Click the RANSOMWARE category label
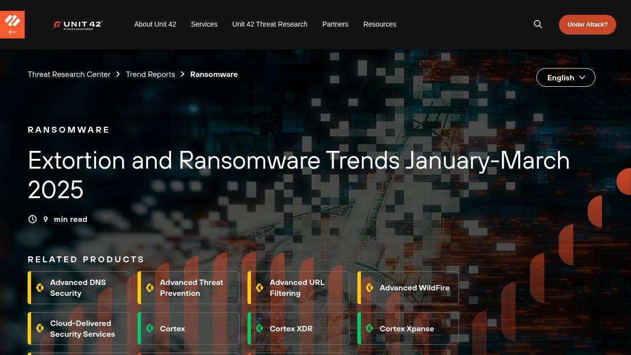This screenshot has height=355, width=631. [69, 130]
